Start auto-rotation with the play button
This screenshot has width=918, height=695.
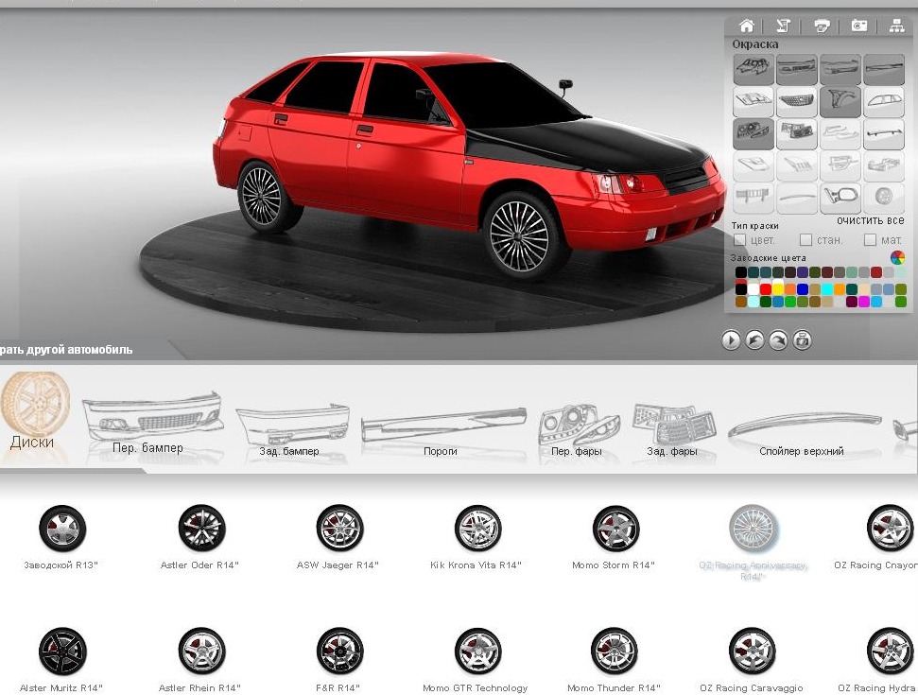point(731,340)
